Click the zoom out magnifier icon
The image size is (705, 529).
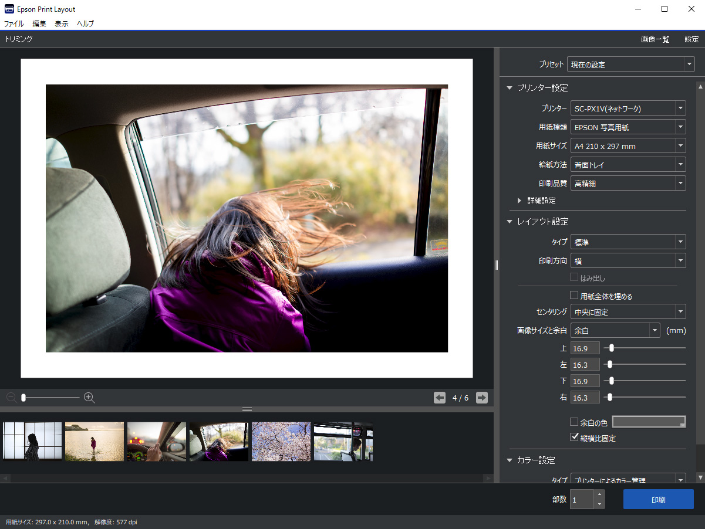(x=11, y=398)
